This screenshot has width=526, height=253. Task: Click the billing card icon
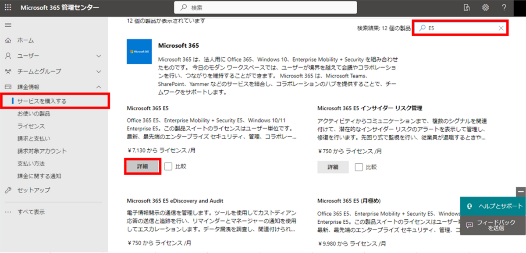point(8,87)
